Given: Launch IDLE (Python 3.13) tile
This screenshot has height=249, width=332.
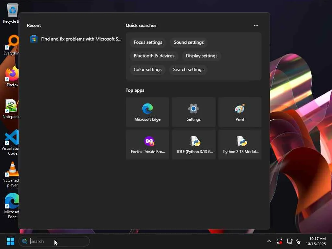Looking at the screenshot, I should (194, 145).
